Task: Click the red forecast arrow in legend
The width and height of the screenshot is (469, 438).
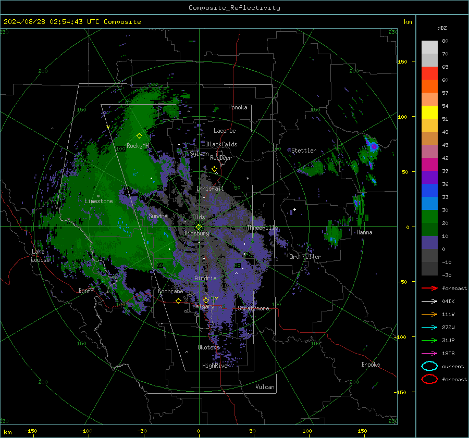Action: (x=429, y=288)
